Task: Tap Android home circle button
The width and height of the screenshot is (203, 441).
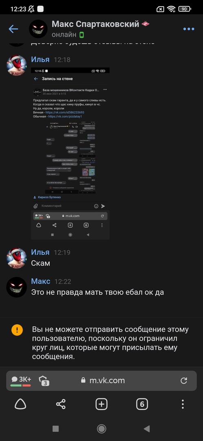Action: (x=101, y=429)
